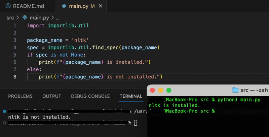This screenshot has height=137, width=269.
Task: Click line number 1 in the gutter
Action: [x=15, y=25]
